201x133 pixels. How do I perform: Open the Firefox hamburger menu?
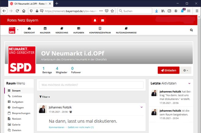click(197, 11)
